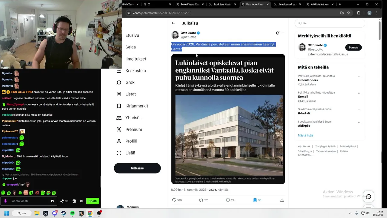The height and width of the screenshot is (218, 387).
Task: Go to Etusivu in the X sidebar
Action: coord(132,35)
